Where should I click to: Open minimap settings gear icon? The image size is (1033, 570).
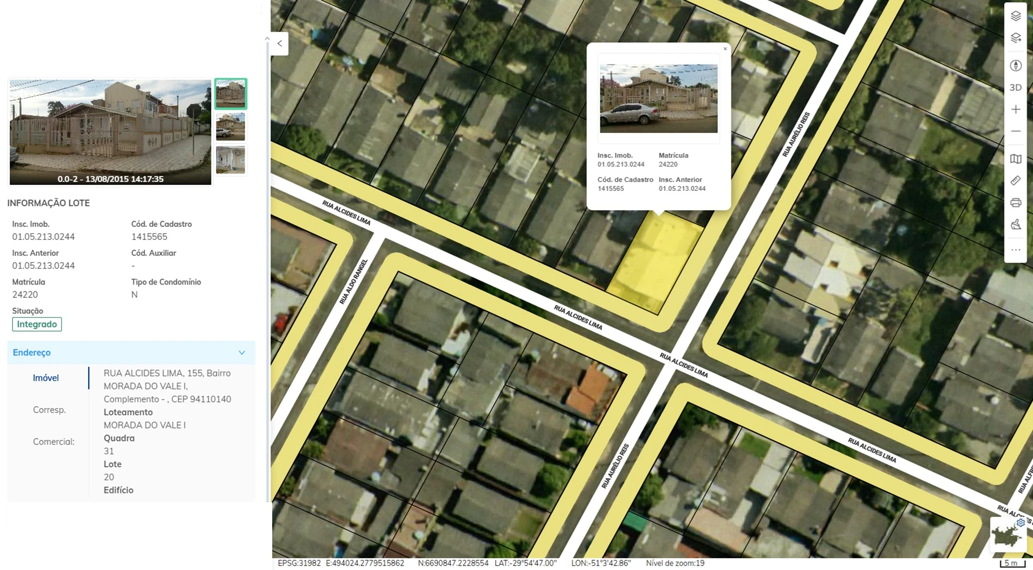[x=1020, y=523]
